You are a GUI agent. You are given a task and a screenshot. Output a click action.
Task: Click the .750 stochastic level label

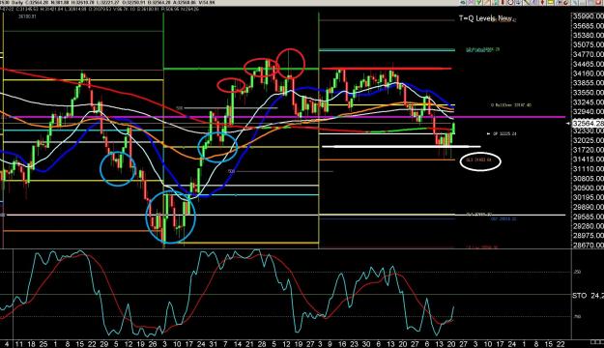pos(577,316)
